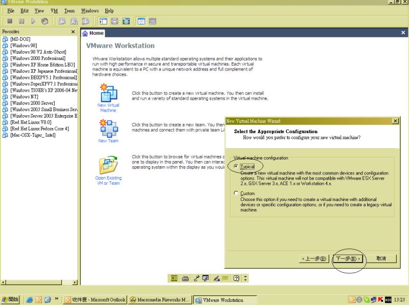Click the Power Off (stop) toolbar icon

(10, 21)
